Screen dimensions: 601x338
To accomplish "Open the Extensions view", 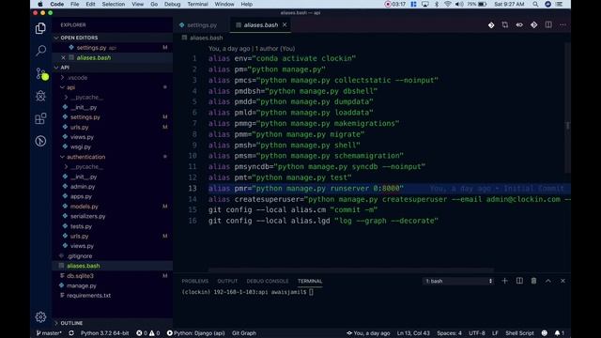I will click(x=40, y=118).
